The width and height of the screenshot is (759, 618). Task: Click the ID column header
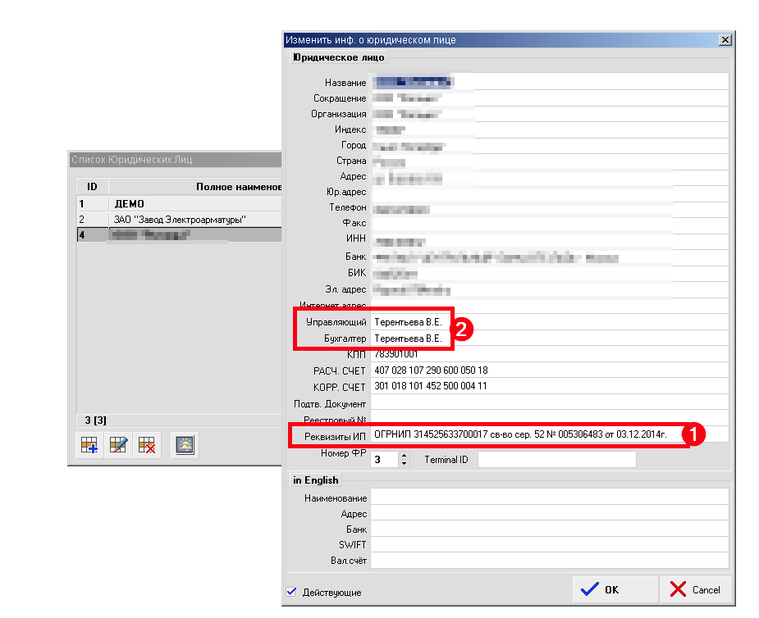point(92,187)
